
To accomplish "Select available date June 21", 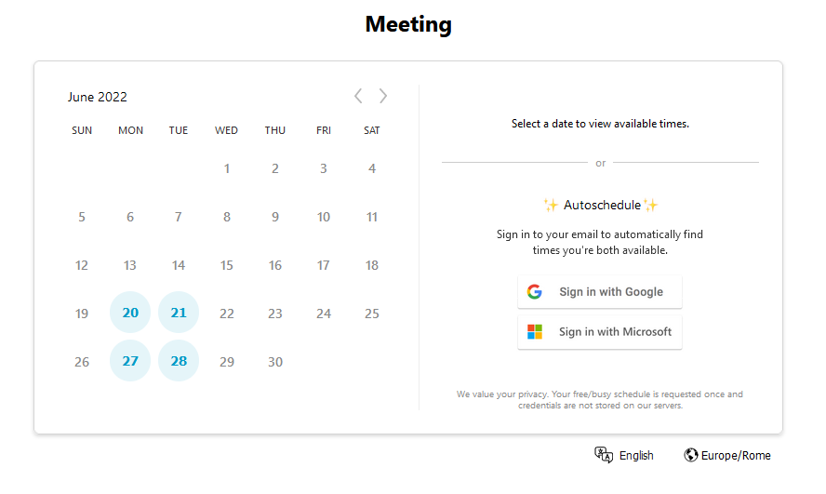I will (x=179, y=313).
